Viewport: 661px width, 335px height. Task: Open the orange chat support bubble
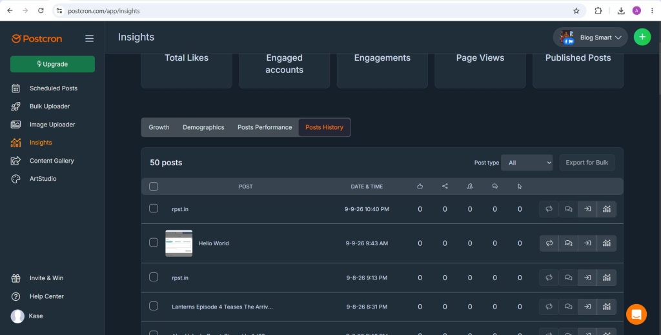pyautogui.click(x=636, y=314)
